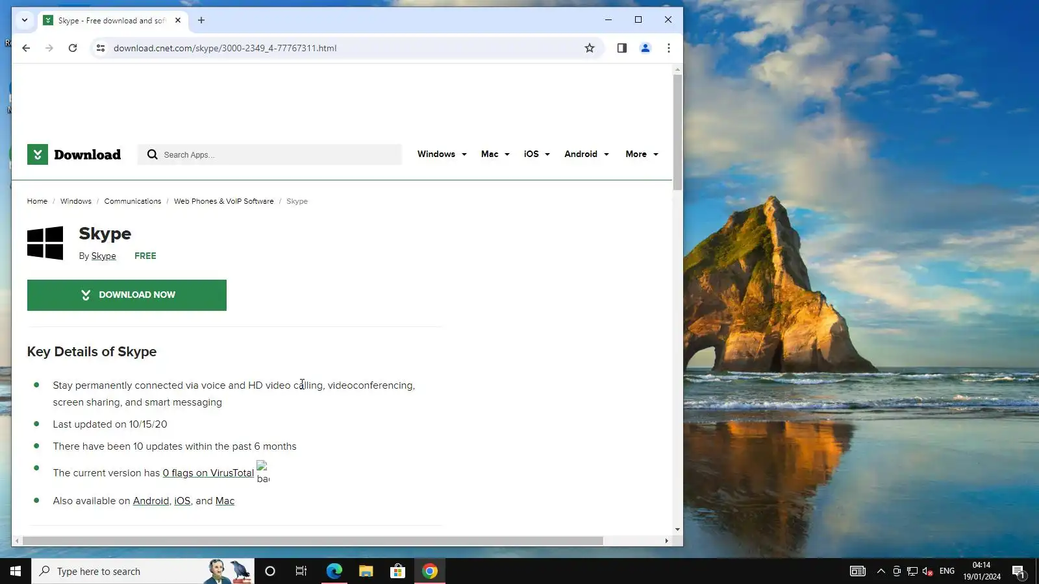
Task: Click the Download Now button
Action: pyautogui.click(x=127, y=295)
